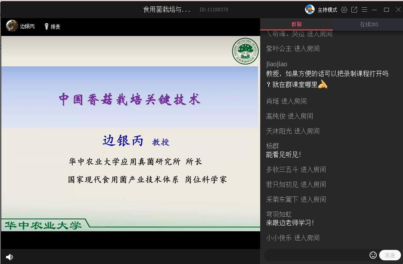
Task: Click the entry 若只如初见 进入房间
Action: coord(296,184)
